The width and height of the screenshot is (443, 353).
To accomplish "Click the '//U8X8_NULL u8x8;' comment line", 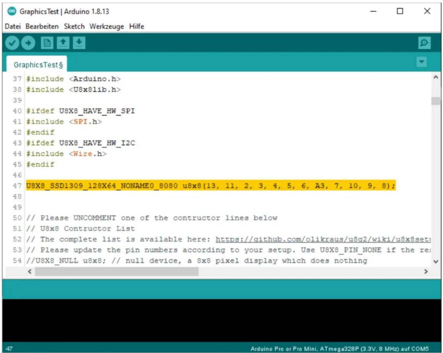I will 197,261.
